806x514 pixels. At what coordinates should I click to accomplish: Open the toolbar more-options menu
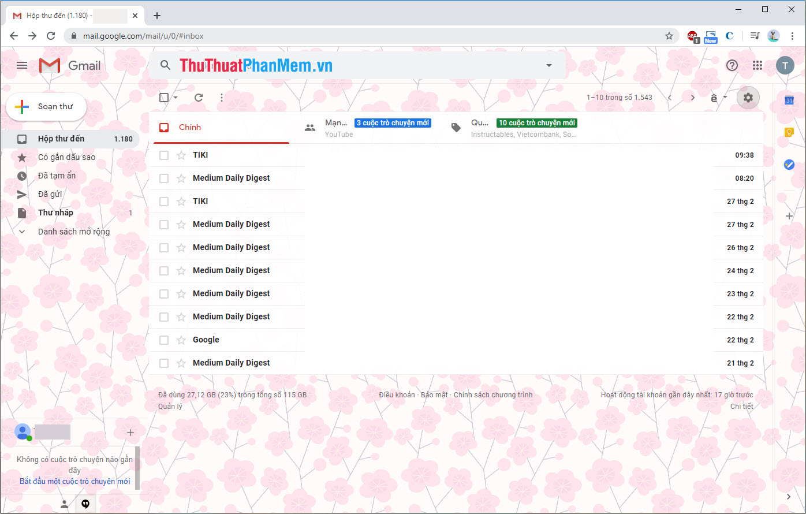click(x=222, y=97)
